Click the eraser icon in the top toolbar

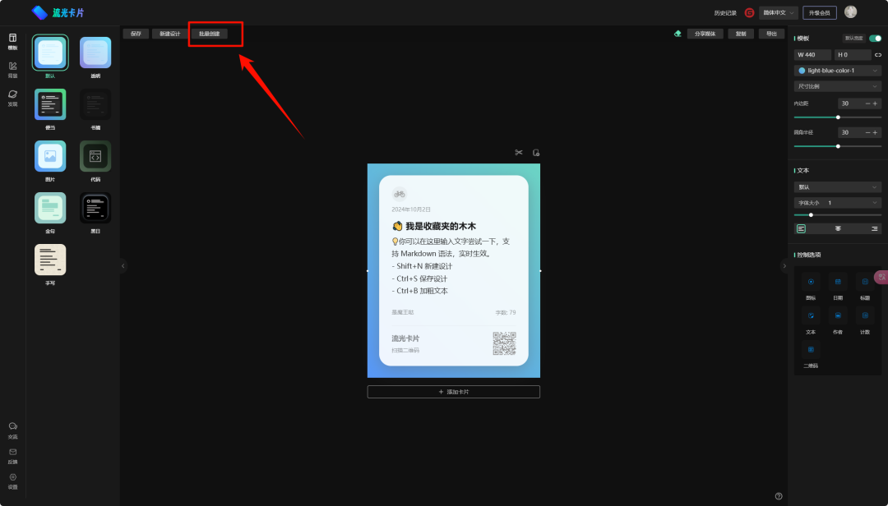[x=678, y=34]
